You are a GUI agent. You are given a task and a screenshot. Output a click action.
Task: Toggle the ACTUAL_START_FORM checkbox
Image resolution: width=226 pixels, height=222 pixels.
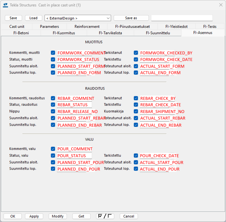(x=136, y=66)
